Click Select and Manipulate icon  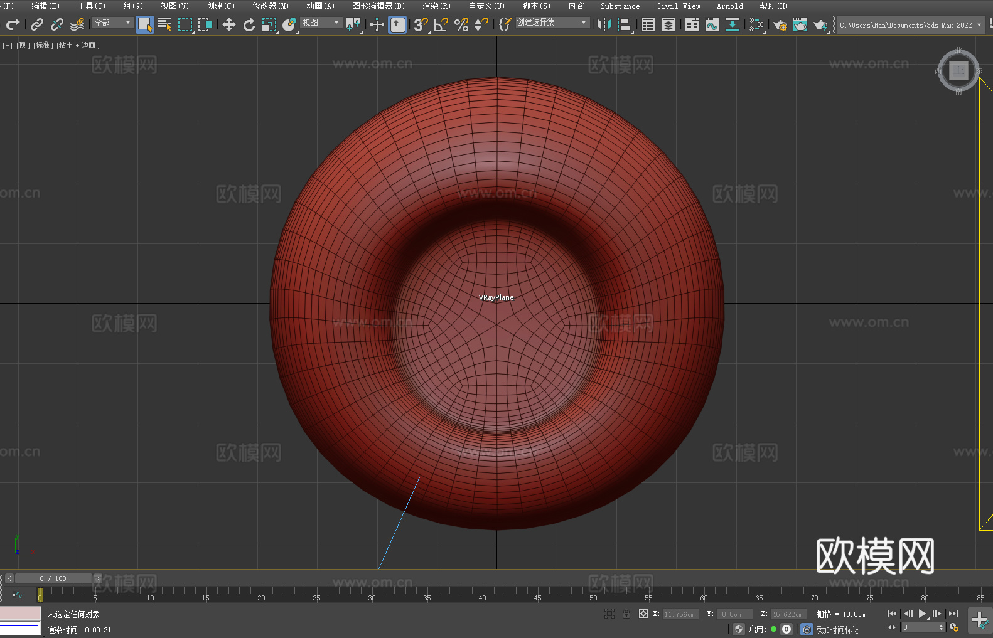click(x=377, y=24)
